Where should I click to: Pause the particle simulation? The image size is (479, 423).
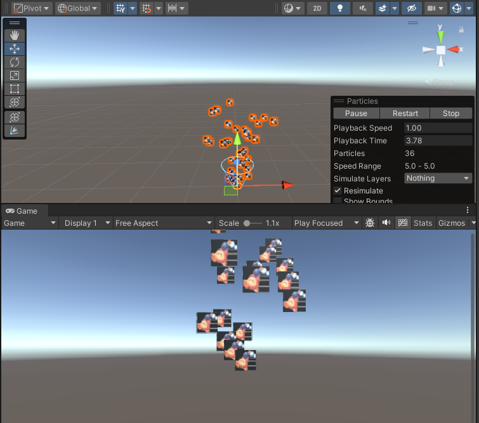click(356, 114)
